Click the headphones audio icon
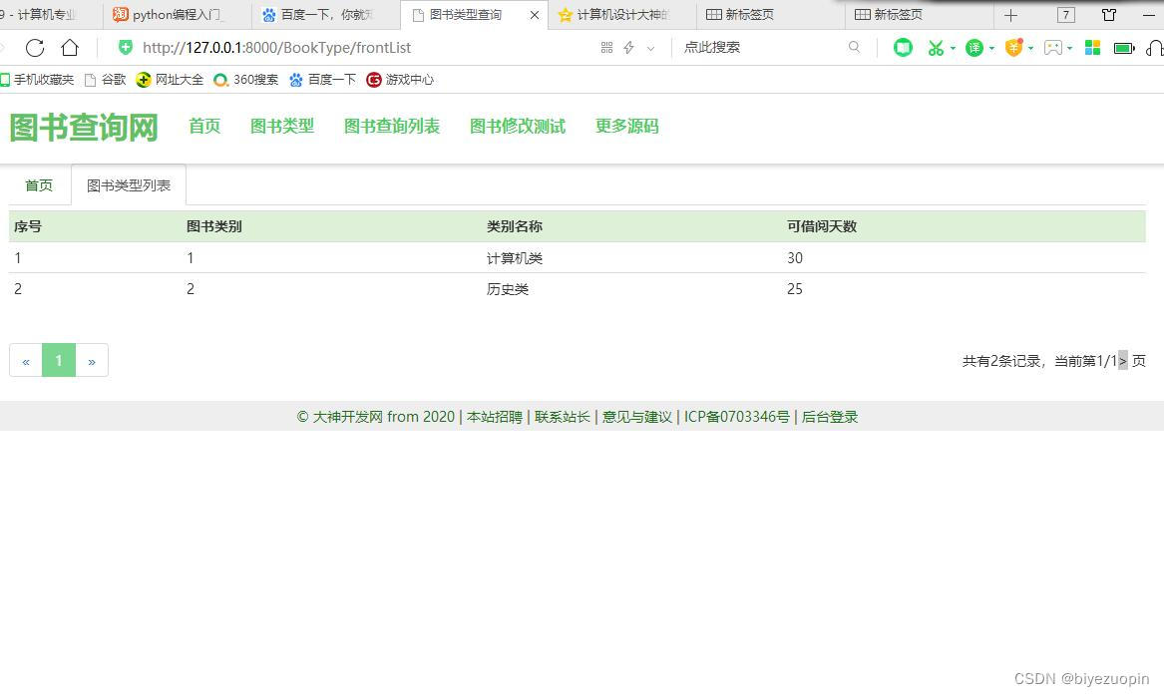 pos(1155,47)
